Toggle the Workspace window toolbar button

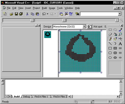61,14
